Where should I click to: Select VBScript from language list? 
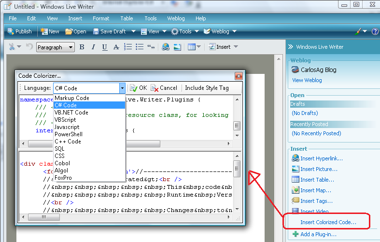point(89,120)
